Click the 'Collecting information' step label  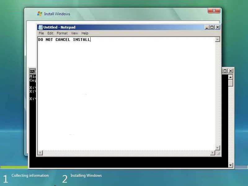tap(30, 175)
